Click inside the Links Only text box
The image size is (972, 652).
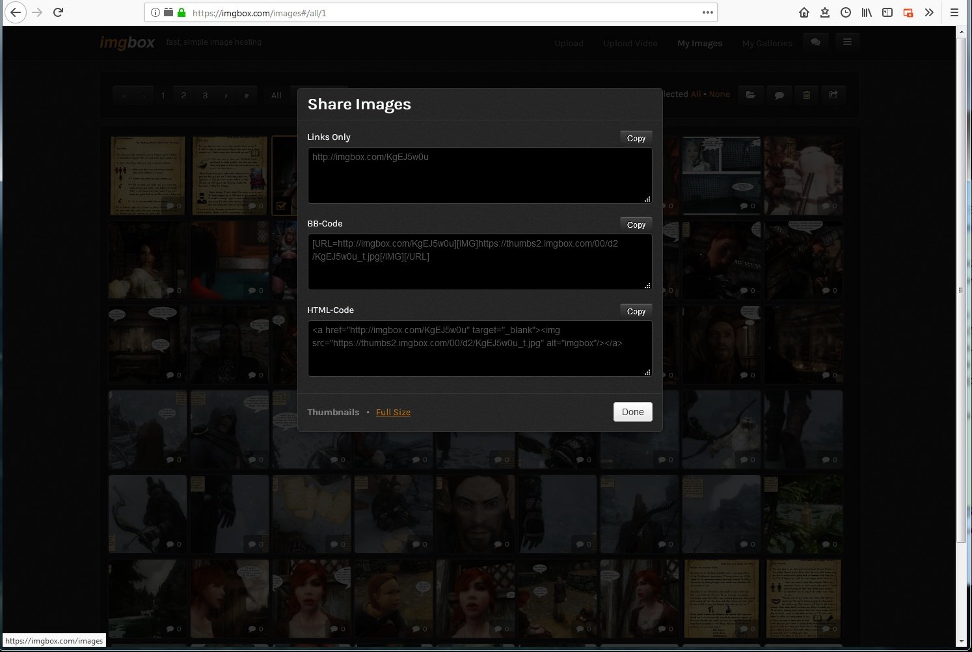tap(480, 175)
